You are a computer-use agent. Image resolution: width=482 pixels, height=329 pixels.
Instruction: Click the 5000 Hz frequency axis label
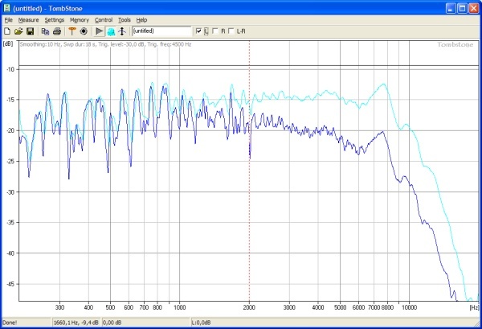[340, 307]
